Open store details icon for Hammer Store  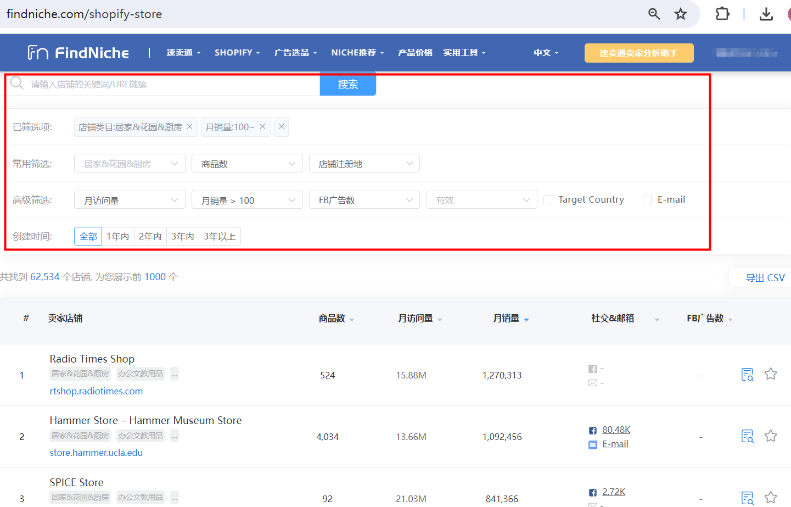(747, 436)
